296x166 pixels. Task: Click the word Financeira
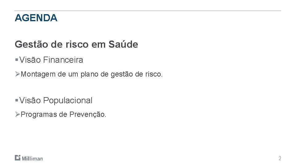click(63, 60)
